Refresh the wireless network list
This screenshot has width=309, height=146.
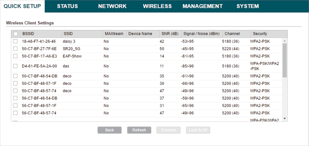pyautogui.click(x=139, y=130)
